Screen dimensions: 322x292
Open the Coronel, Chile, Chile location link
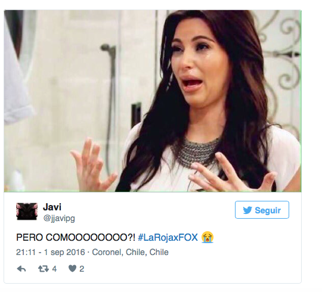pos(130,253)
